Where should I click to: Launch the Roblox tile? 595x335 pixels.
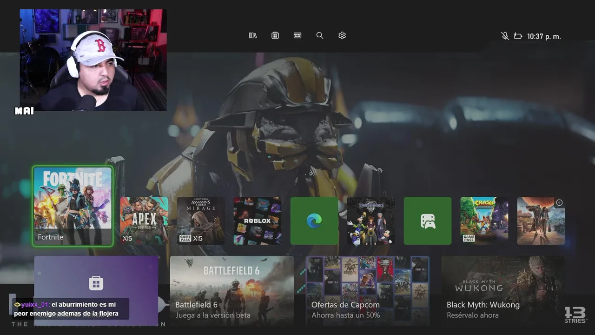tap(258, 221)
